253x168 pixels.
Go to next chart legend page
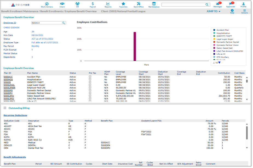click(219, 63)
